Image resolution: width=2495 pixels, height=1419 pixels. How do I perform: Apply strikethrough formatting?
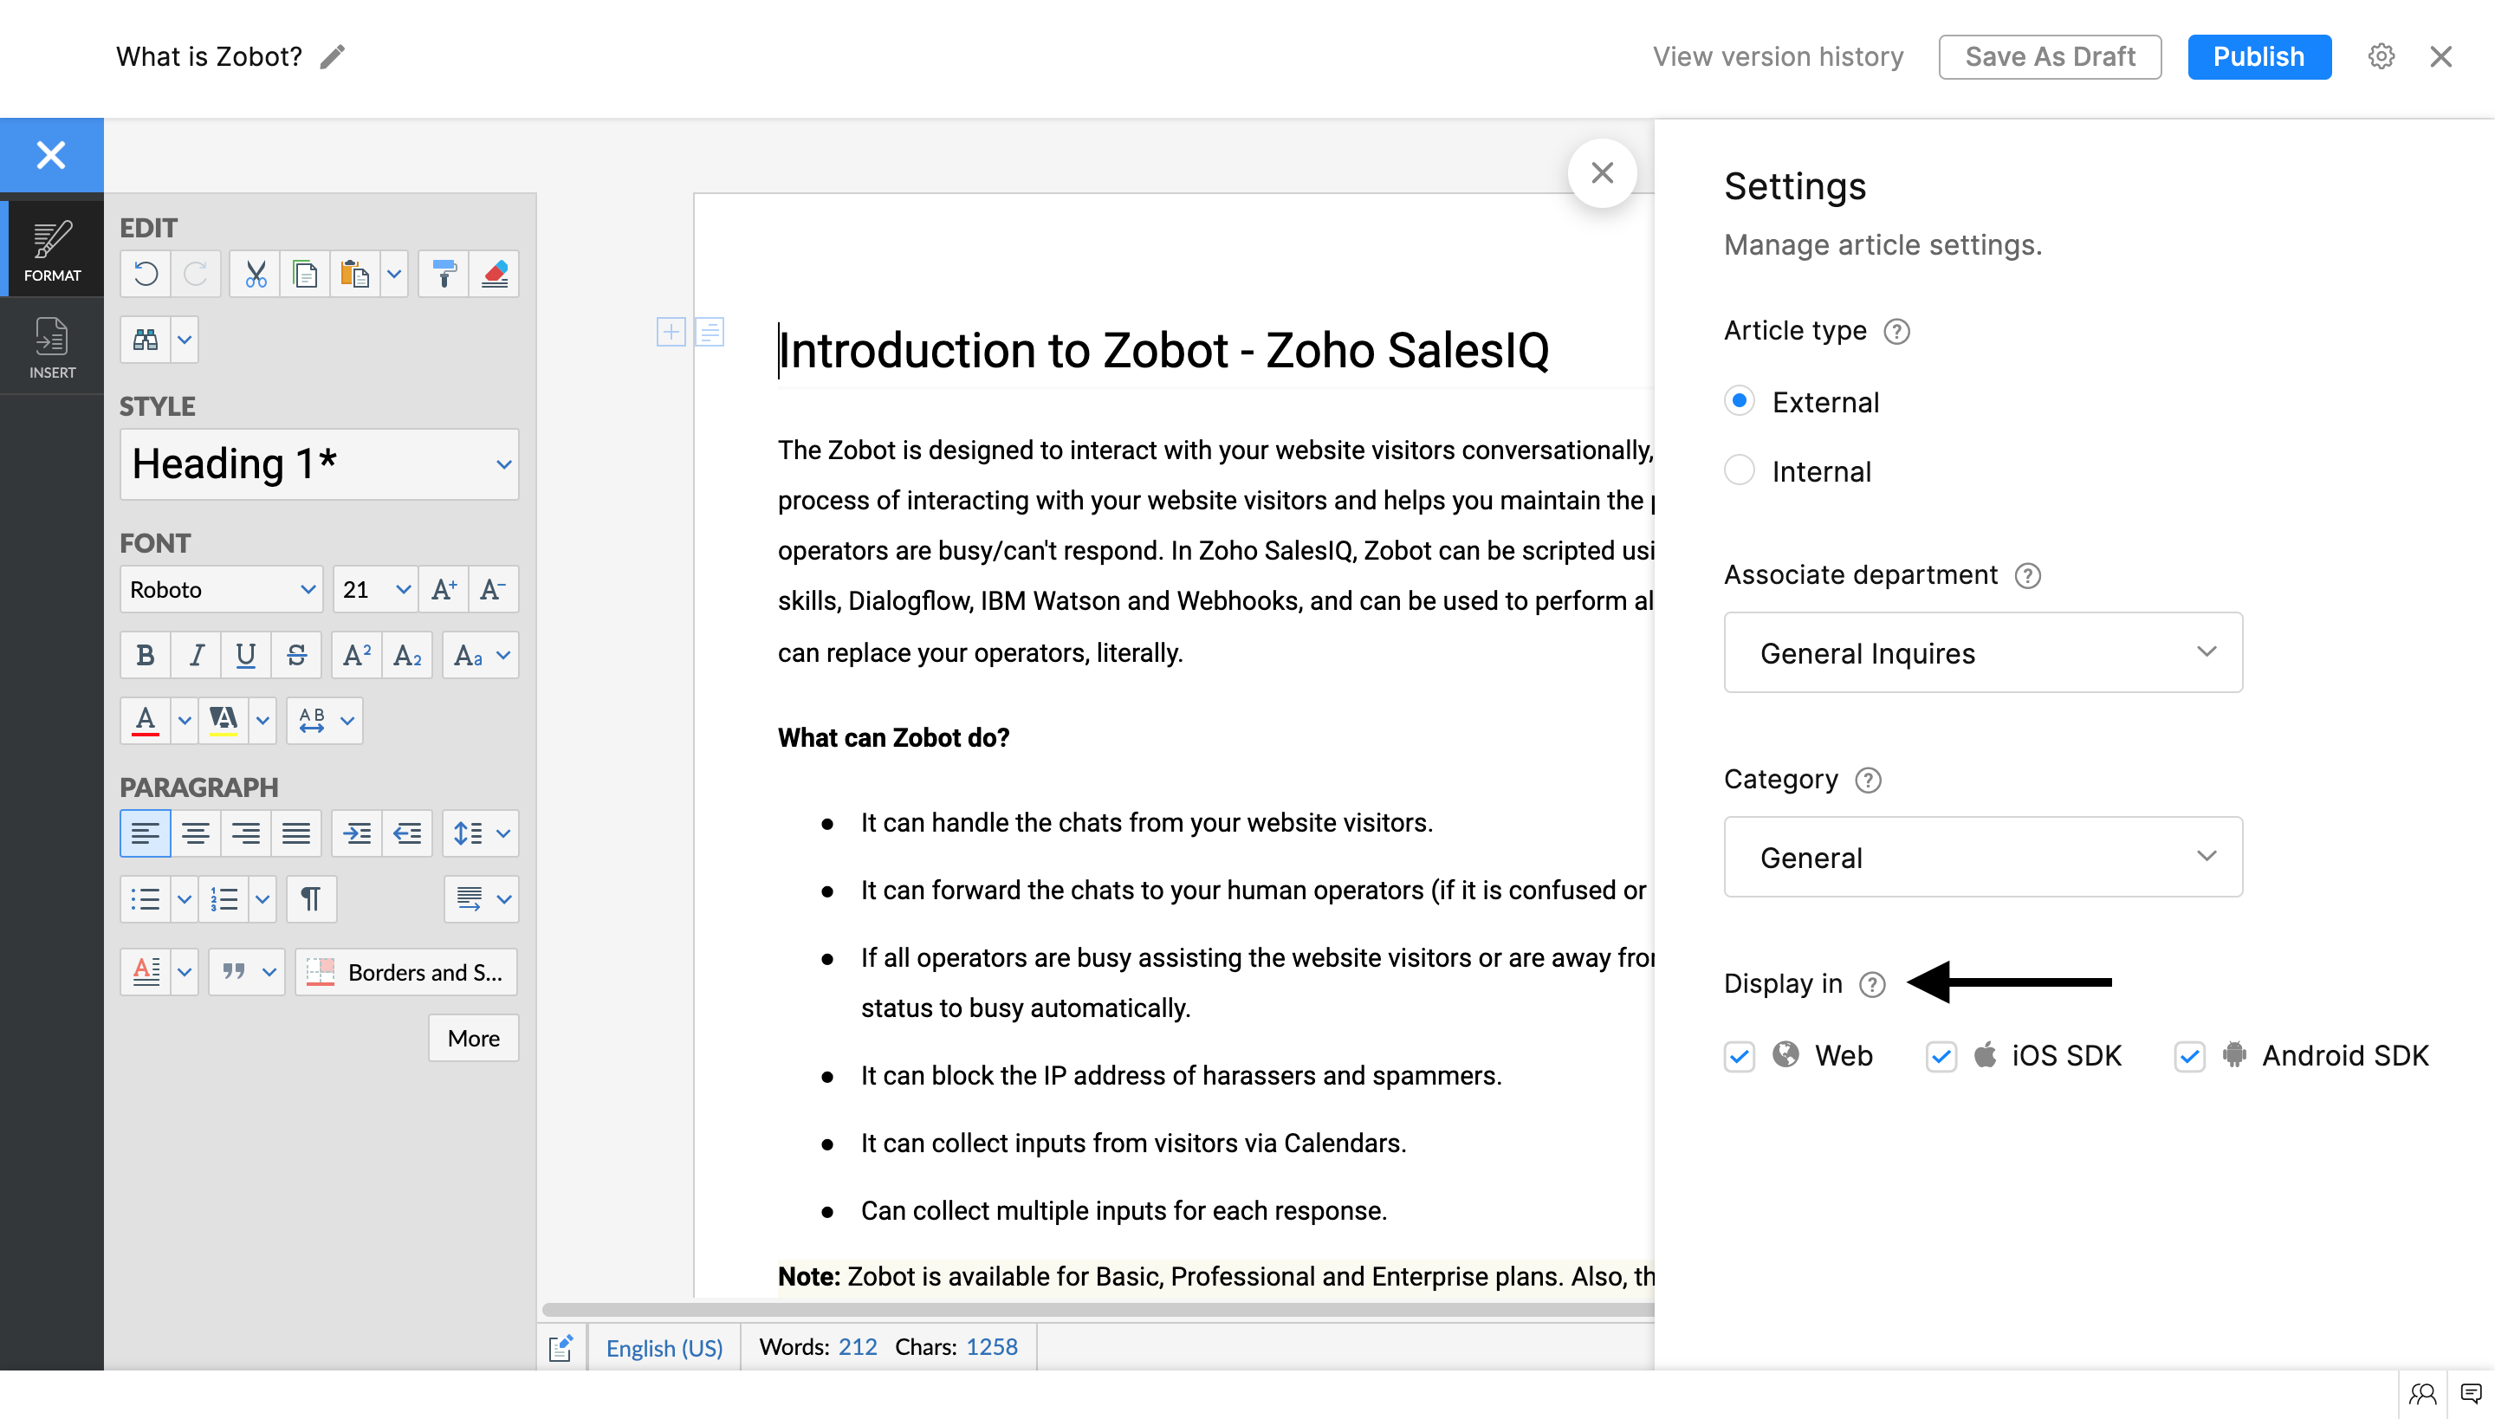coord(296,655)
